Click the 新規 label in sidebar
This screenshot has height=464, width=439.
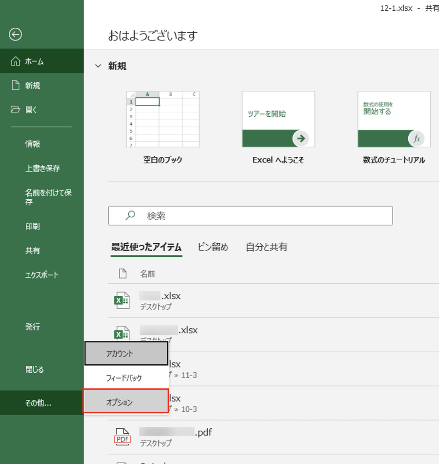[33, 85]
